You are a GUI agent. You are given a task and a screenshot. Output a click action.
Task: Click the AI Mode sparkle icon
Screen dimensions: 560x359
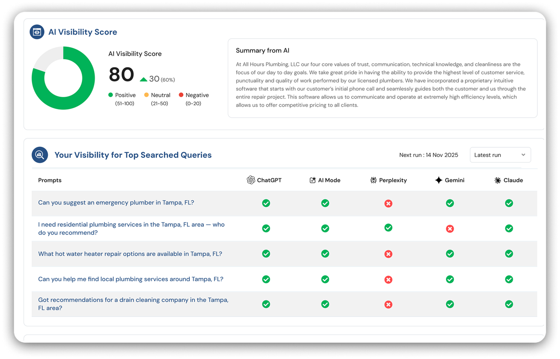313,180
